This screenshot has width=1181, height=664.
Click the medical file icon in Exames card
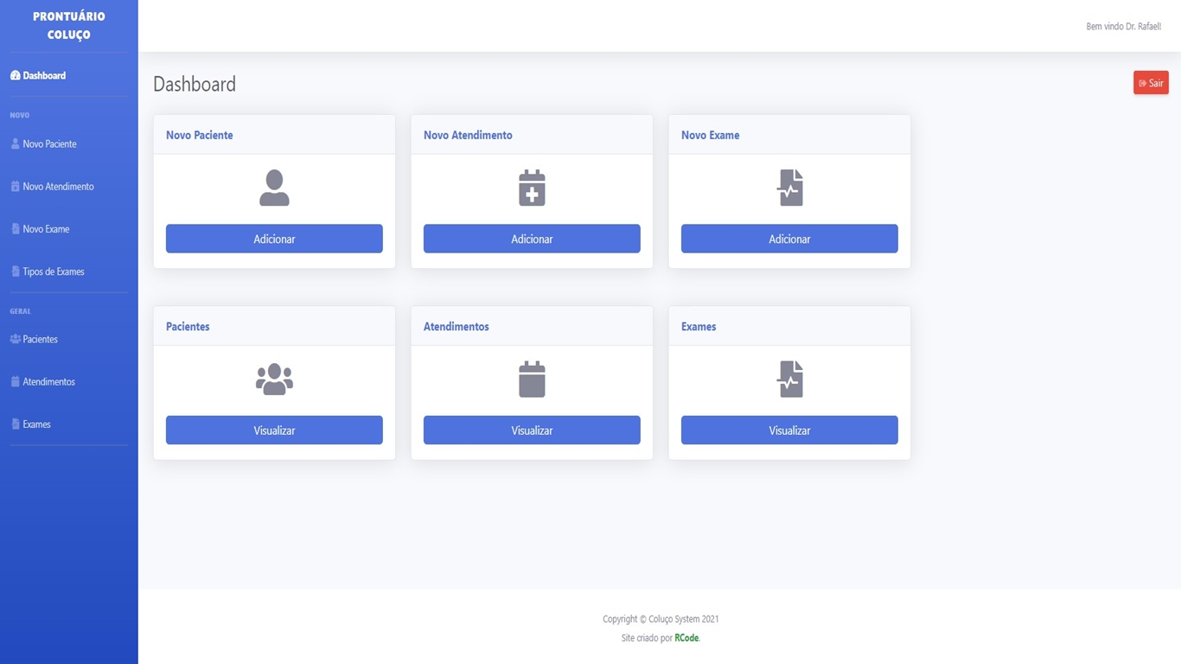tap(790, 379)
